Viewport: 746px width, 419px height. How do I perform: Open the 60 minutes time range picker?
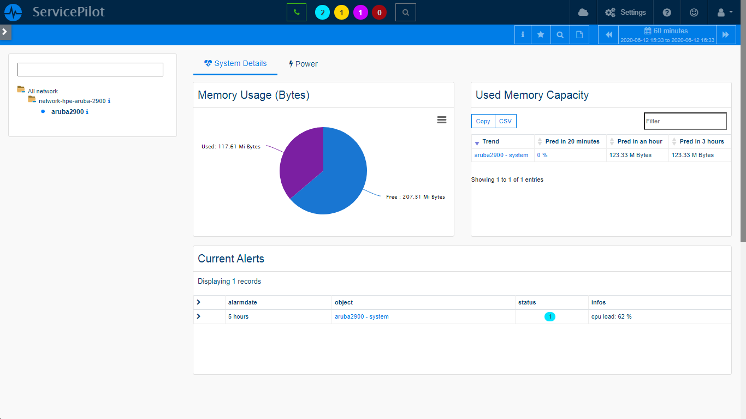point(667,35)
